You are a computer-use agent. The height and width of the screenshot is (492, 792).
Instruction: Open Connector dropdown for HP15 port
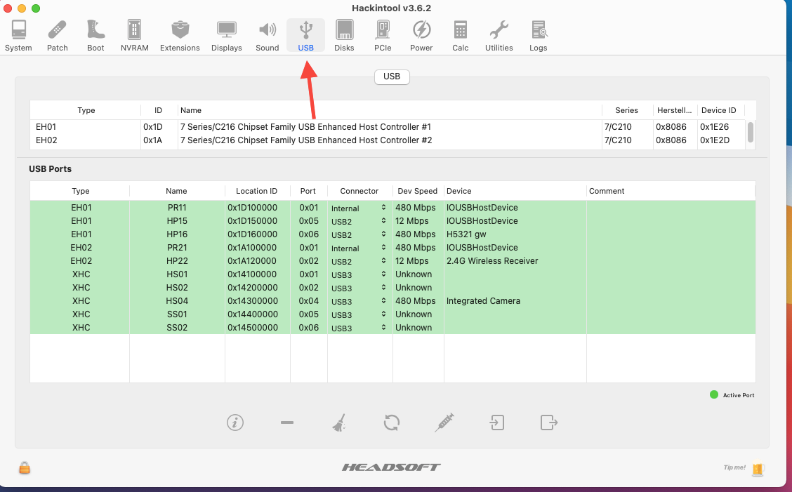point(359,221)
